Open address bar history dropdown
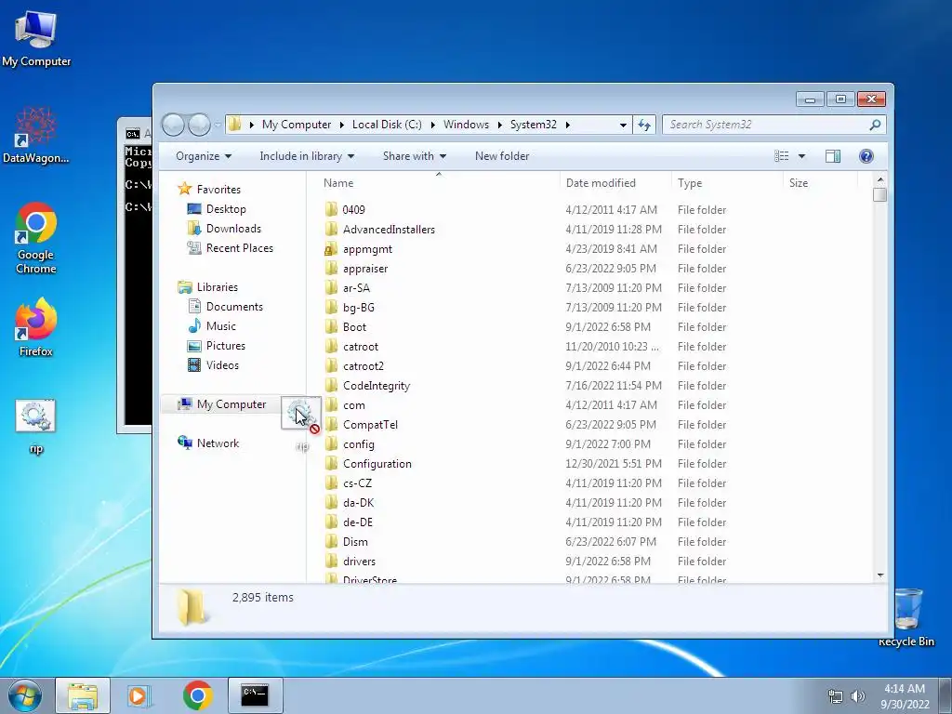The width and height of the screenshot is (952, 714). pyautogui.click(x=623, y=125)
